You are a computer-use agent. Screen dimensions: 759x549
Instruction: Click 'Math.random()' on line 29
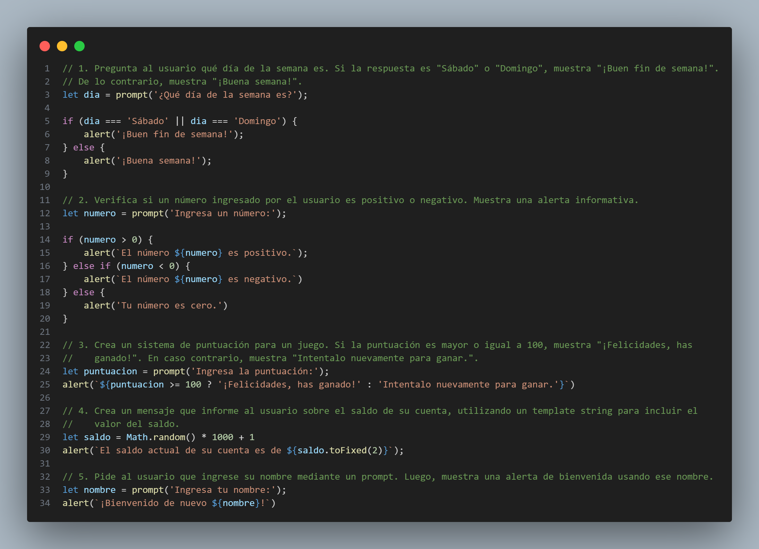161,437
